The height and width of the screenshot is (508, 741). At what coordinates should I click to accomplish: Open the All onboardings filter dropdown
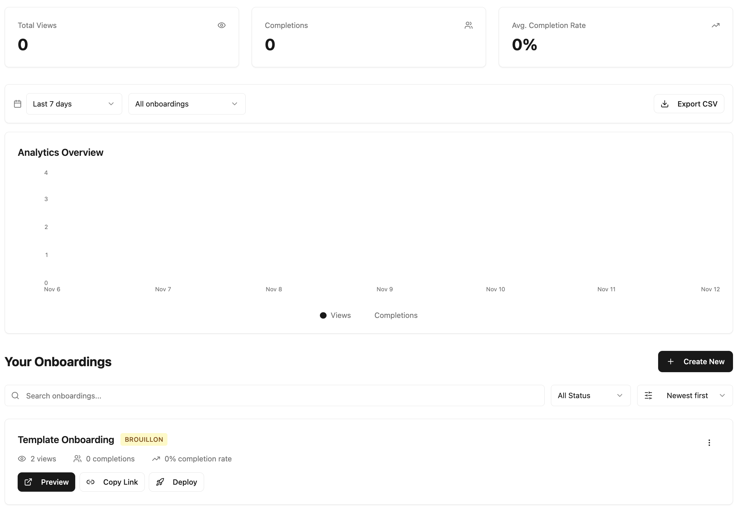187,104
